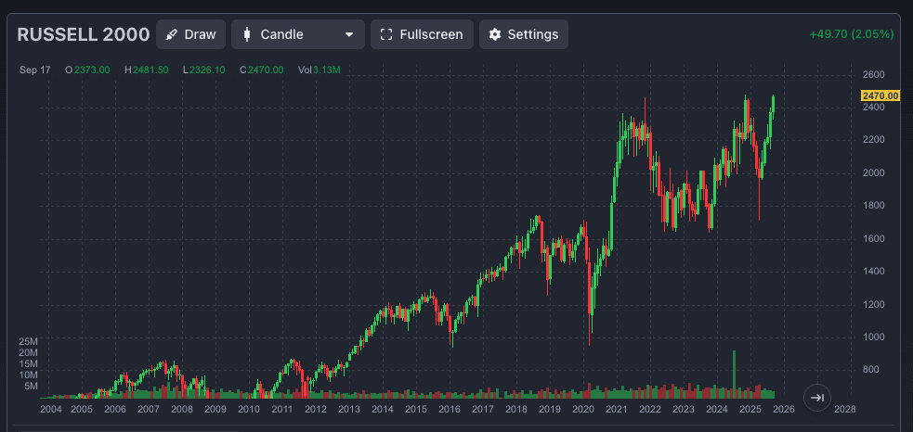Click the yellow 2470.00 current price tag
913x432 pixels.
click(880, 95)
